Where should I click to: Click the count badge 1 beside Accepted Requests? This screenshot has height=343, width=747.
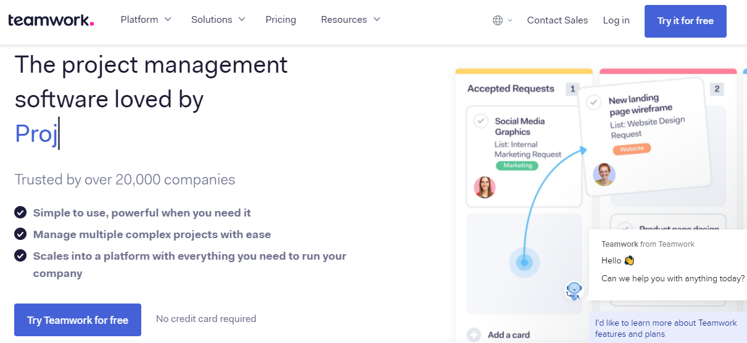[x=572, y=89]
